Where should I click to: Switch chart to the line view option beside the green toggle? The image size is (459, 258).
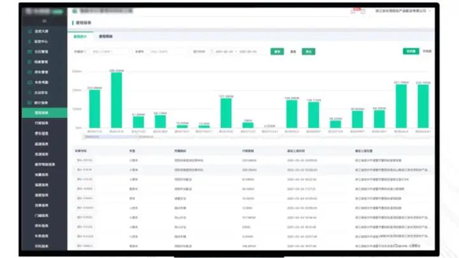427,51
